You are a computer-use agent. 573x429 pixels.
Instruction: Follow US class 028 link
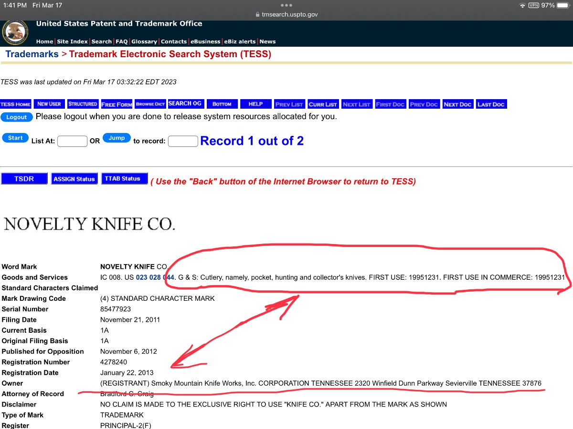click(x=155, y=277)
